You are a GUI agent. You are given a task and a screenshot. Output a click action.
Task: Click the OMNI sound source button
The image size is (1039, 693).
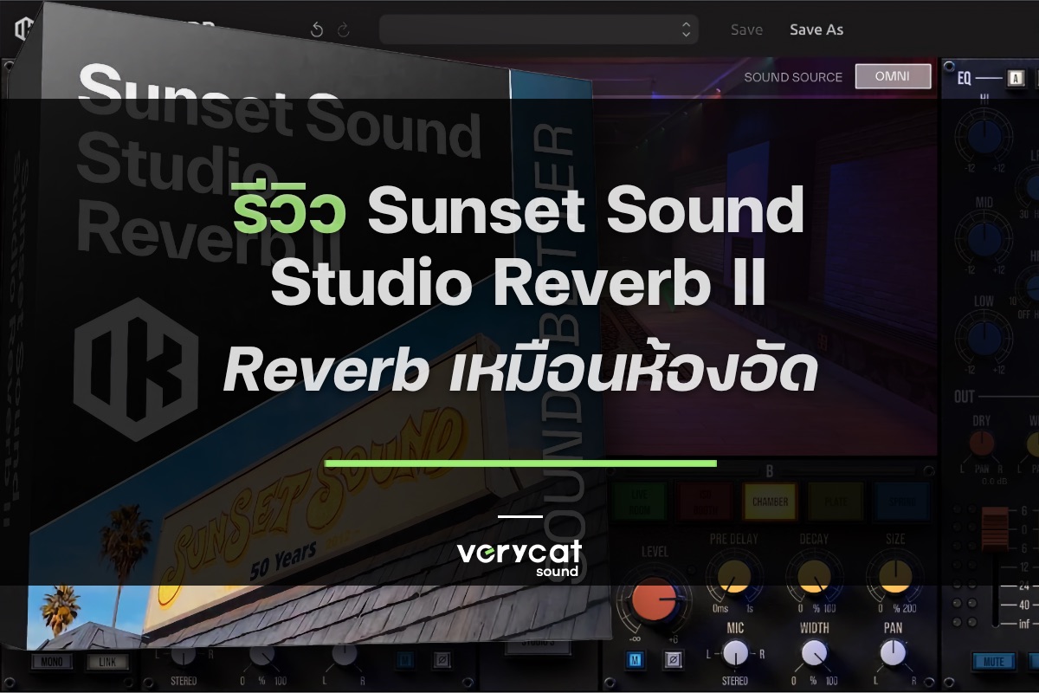(893, 76)
